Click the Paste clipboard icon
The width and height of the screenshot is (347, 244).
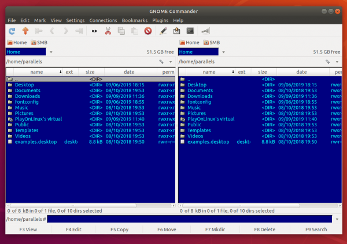(x=135, y=31)
